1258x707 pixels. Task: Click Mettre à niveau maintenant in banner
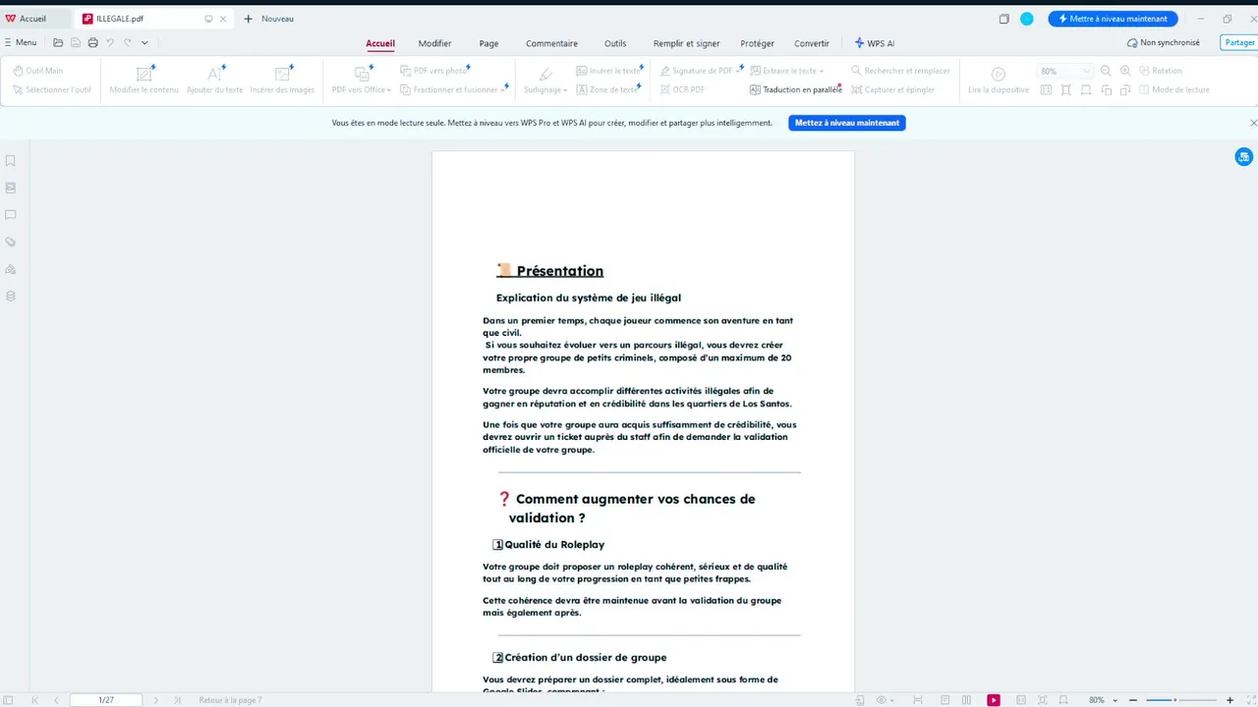tap(846, 123)
